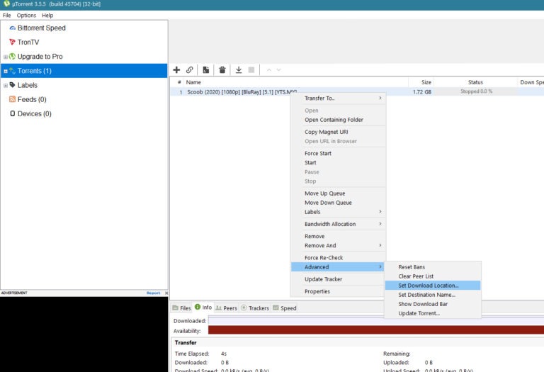Select Show Download Bar option
This screenshot has height=372, width=544.
[x=433, y=304]
